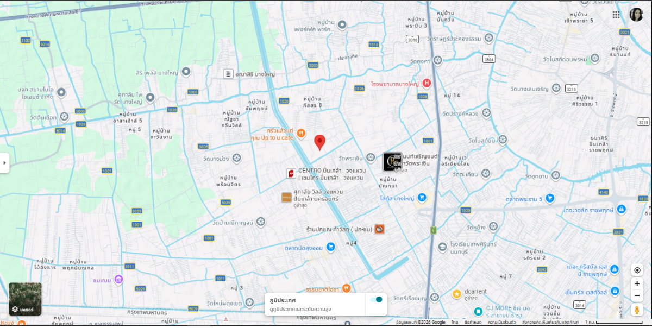This screenshot has height=328, width=652.
Task: Select the ตลาดพระราม 5 shopping marker
Action: 550,198
